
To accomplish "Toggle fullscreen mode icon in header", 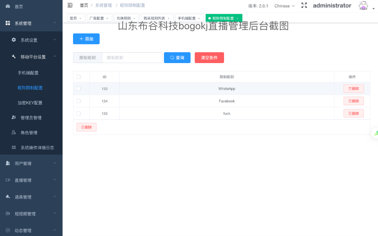I will point(304,5).
